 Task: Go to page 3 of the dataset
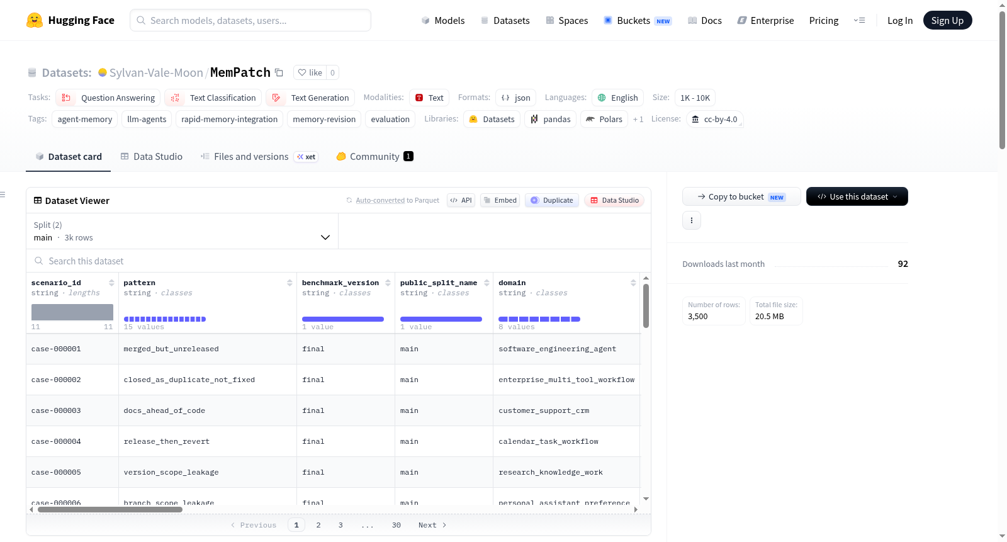click(340, 525)
